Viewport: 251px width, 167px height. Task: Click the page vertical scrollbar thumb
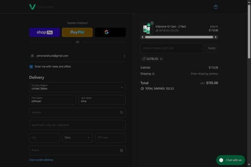click(x=249, y=31)
